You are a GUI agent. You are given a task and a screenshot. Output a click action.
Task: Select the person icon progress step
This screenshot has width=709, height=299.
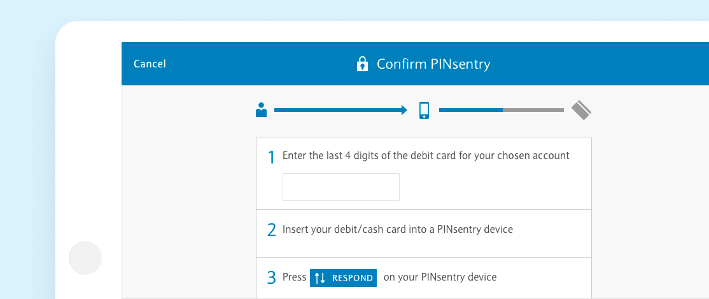pyautogui.click(x=261, y=110)
